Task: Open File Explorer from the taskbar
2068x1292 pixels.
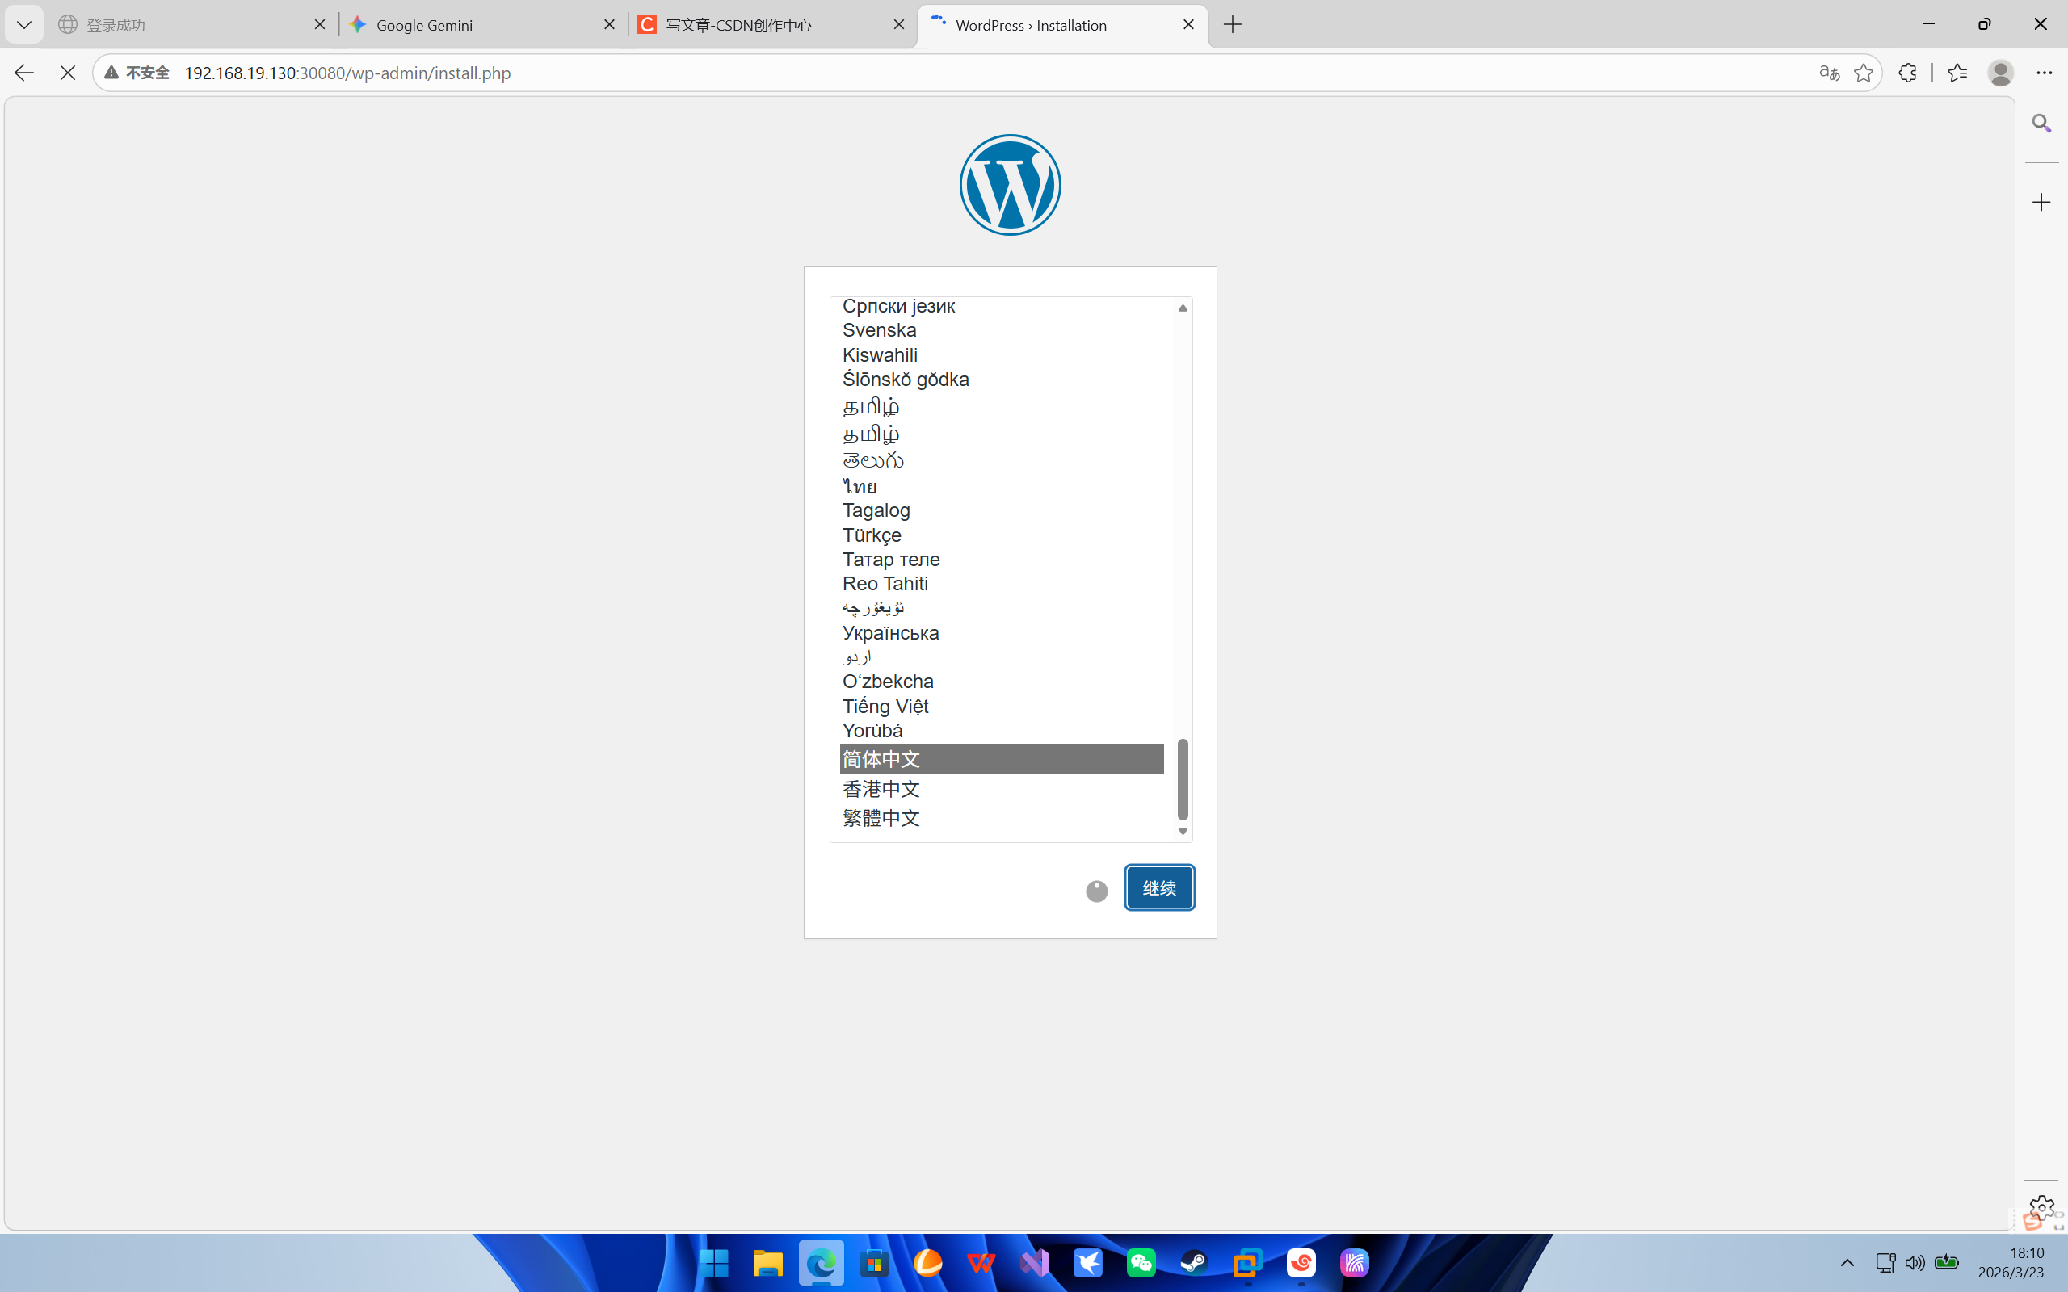Action: click(767, 1263)
